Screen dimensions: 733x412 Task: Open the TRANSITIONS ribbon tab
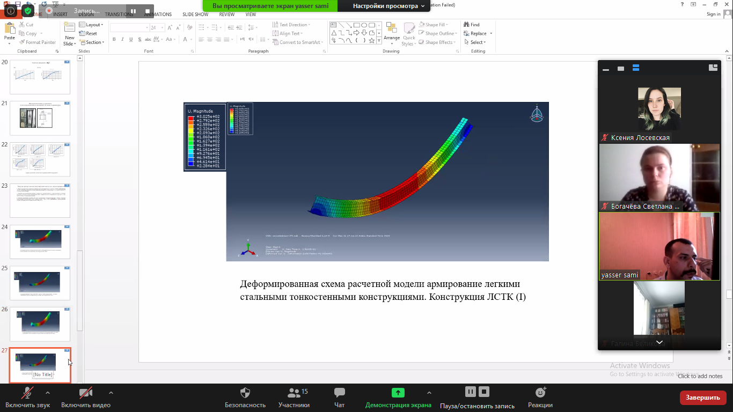coord(119,14)
